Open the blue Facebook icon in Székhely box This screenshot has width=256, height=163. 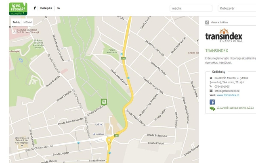tap(212, 102)
